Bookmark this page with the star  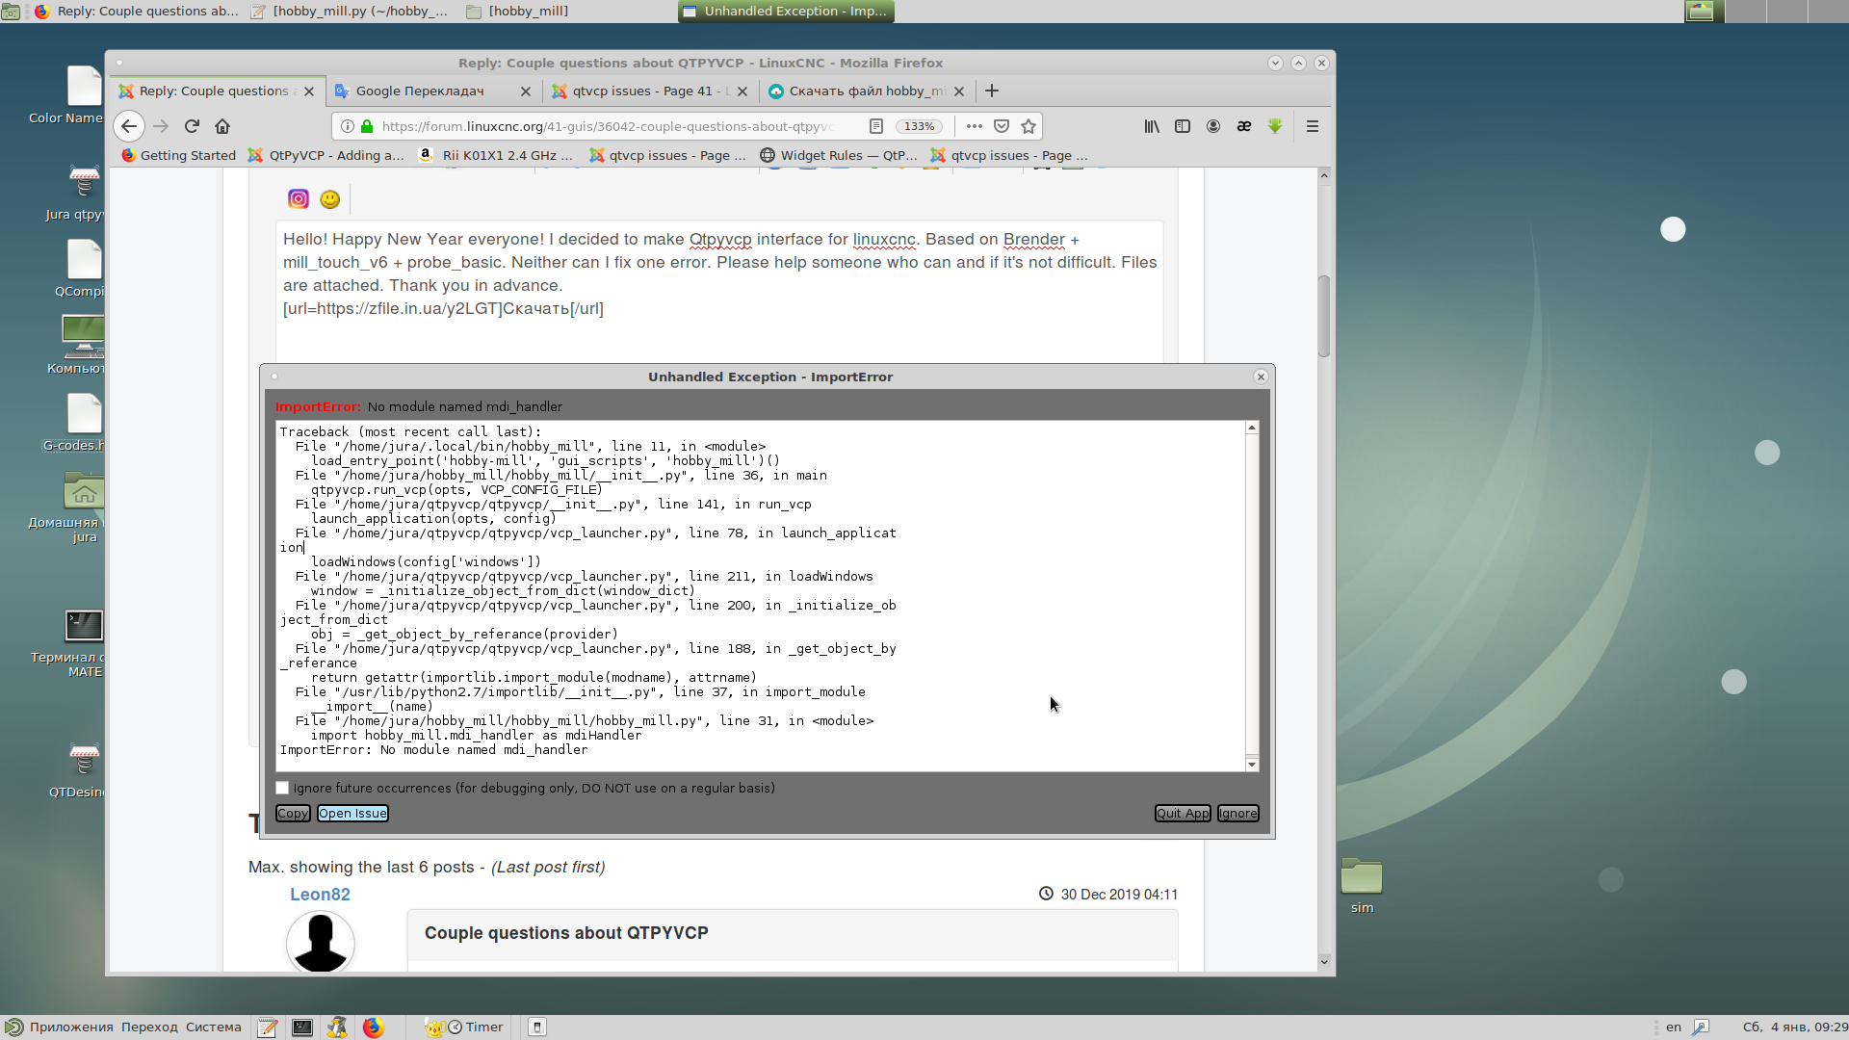(x=1029, y=126)
